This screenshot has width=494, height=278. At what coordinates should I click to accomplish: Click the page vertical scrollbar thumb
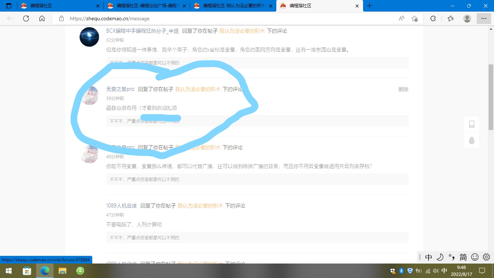pos(491,97)
